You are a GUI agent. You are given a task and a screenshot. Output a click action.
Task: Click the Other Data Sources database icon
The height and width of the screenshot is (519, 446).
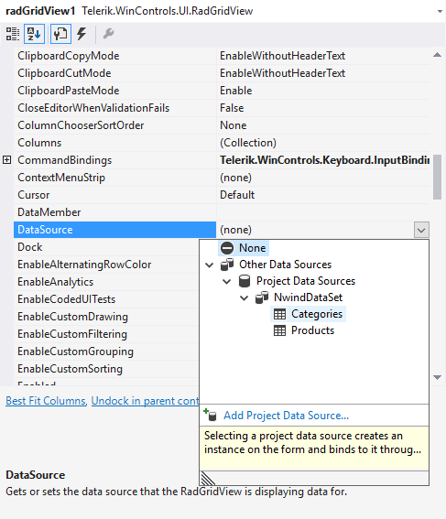pos(227,265)
